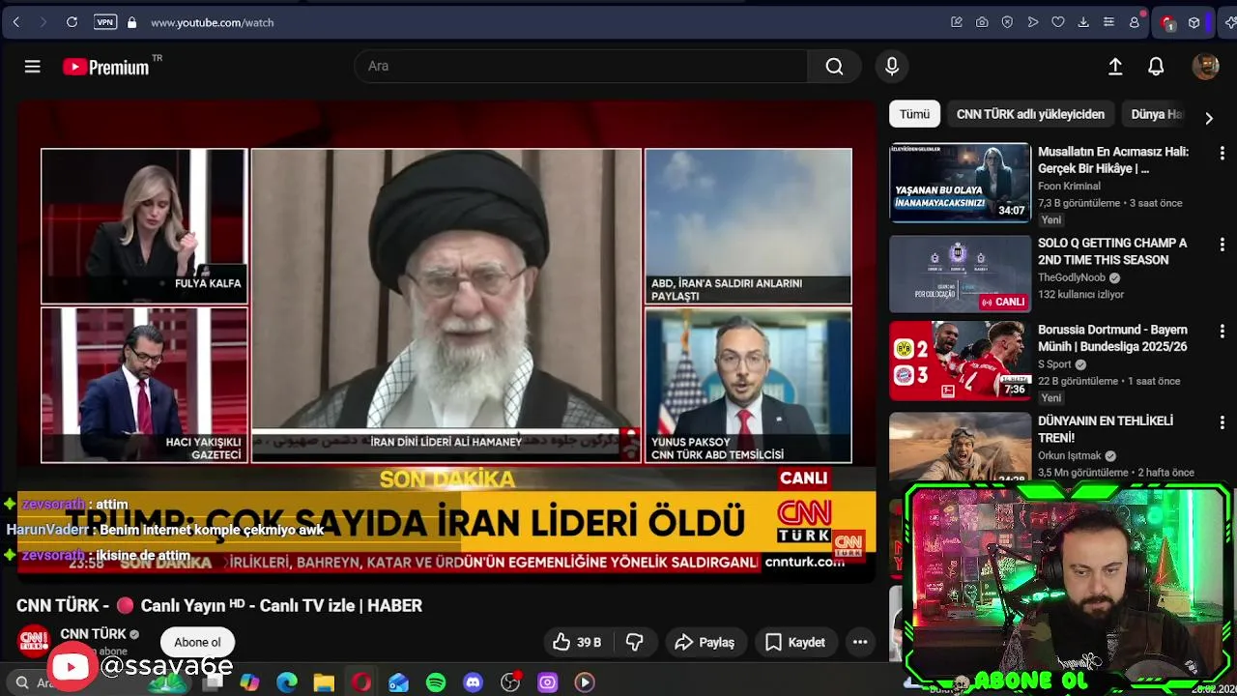Open Borussia Dortmund - Bayern Münih title
Screen dimensions: 1237x696
click(x=1112, y=337)
